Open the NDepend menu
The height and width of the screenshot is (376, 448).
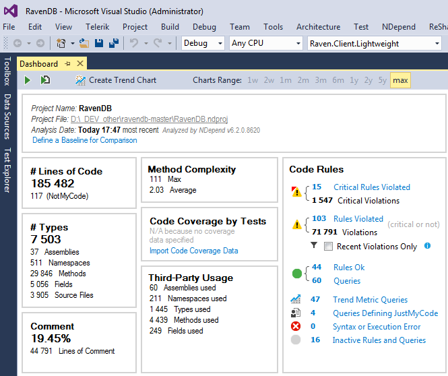coord(399,27)
